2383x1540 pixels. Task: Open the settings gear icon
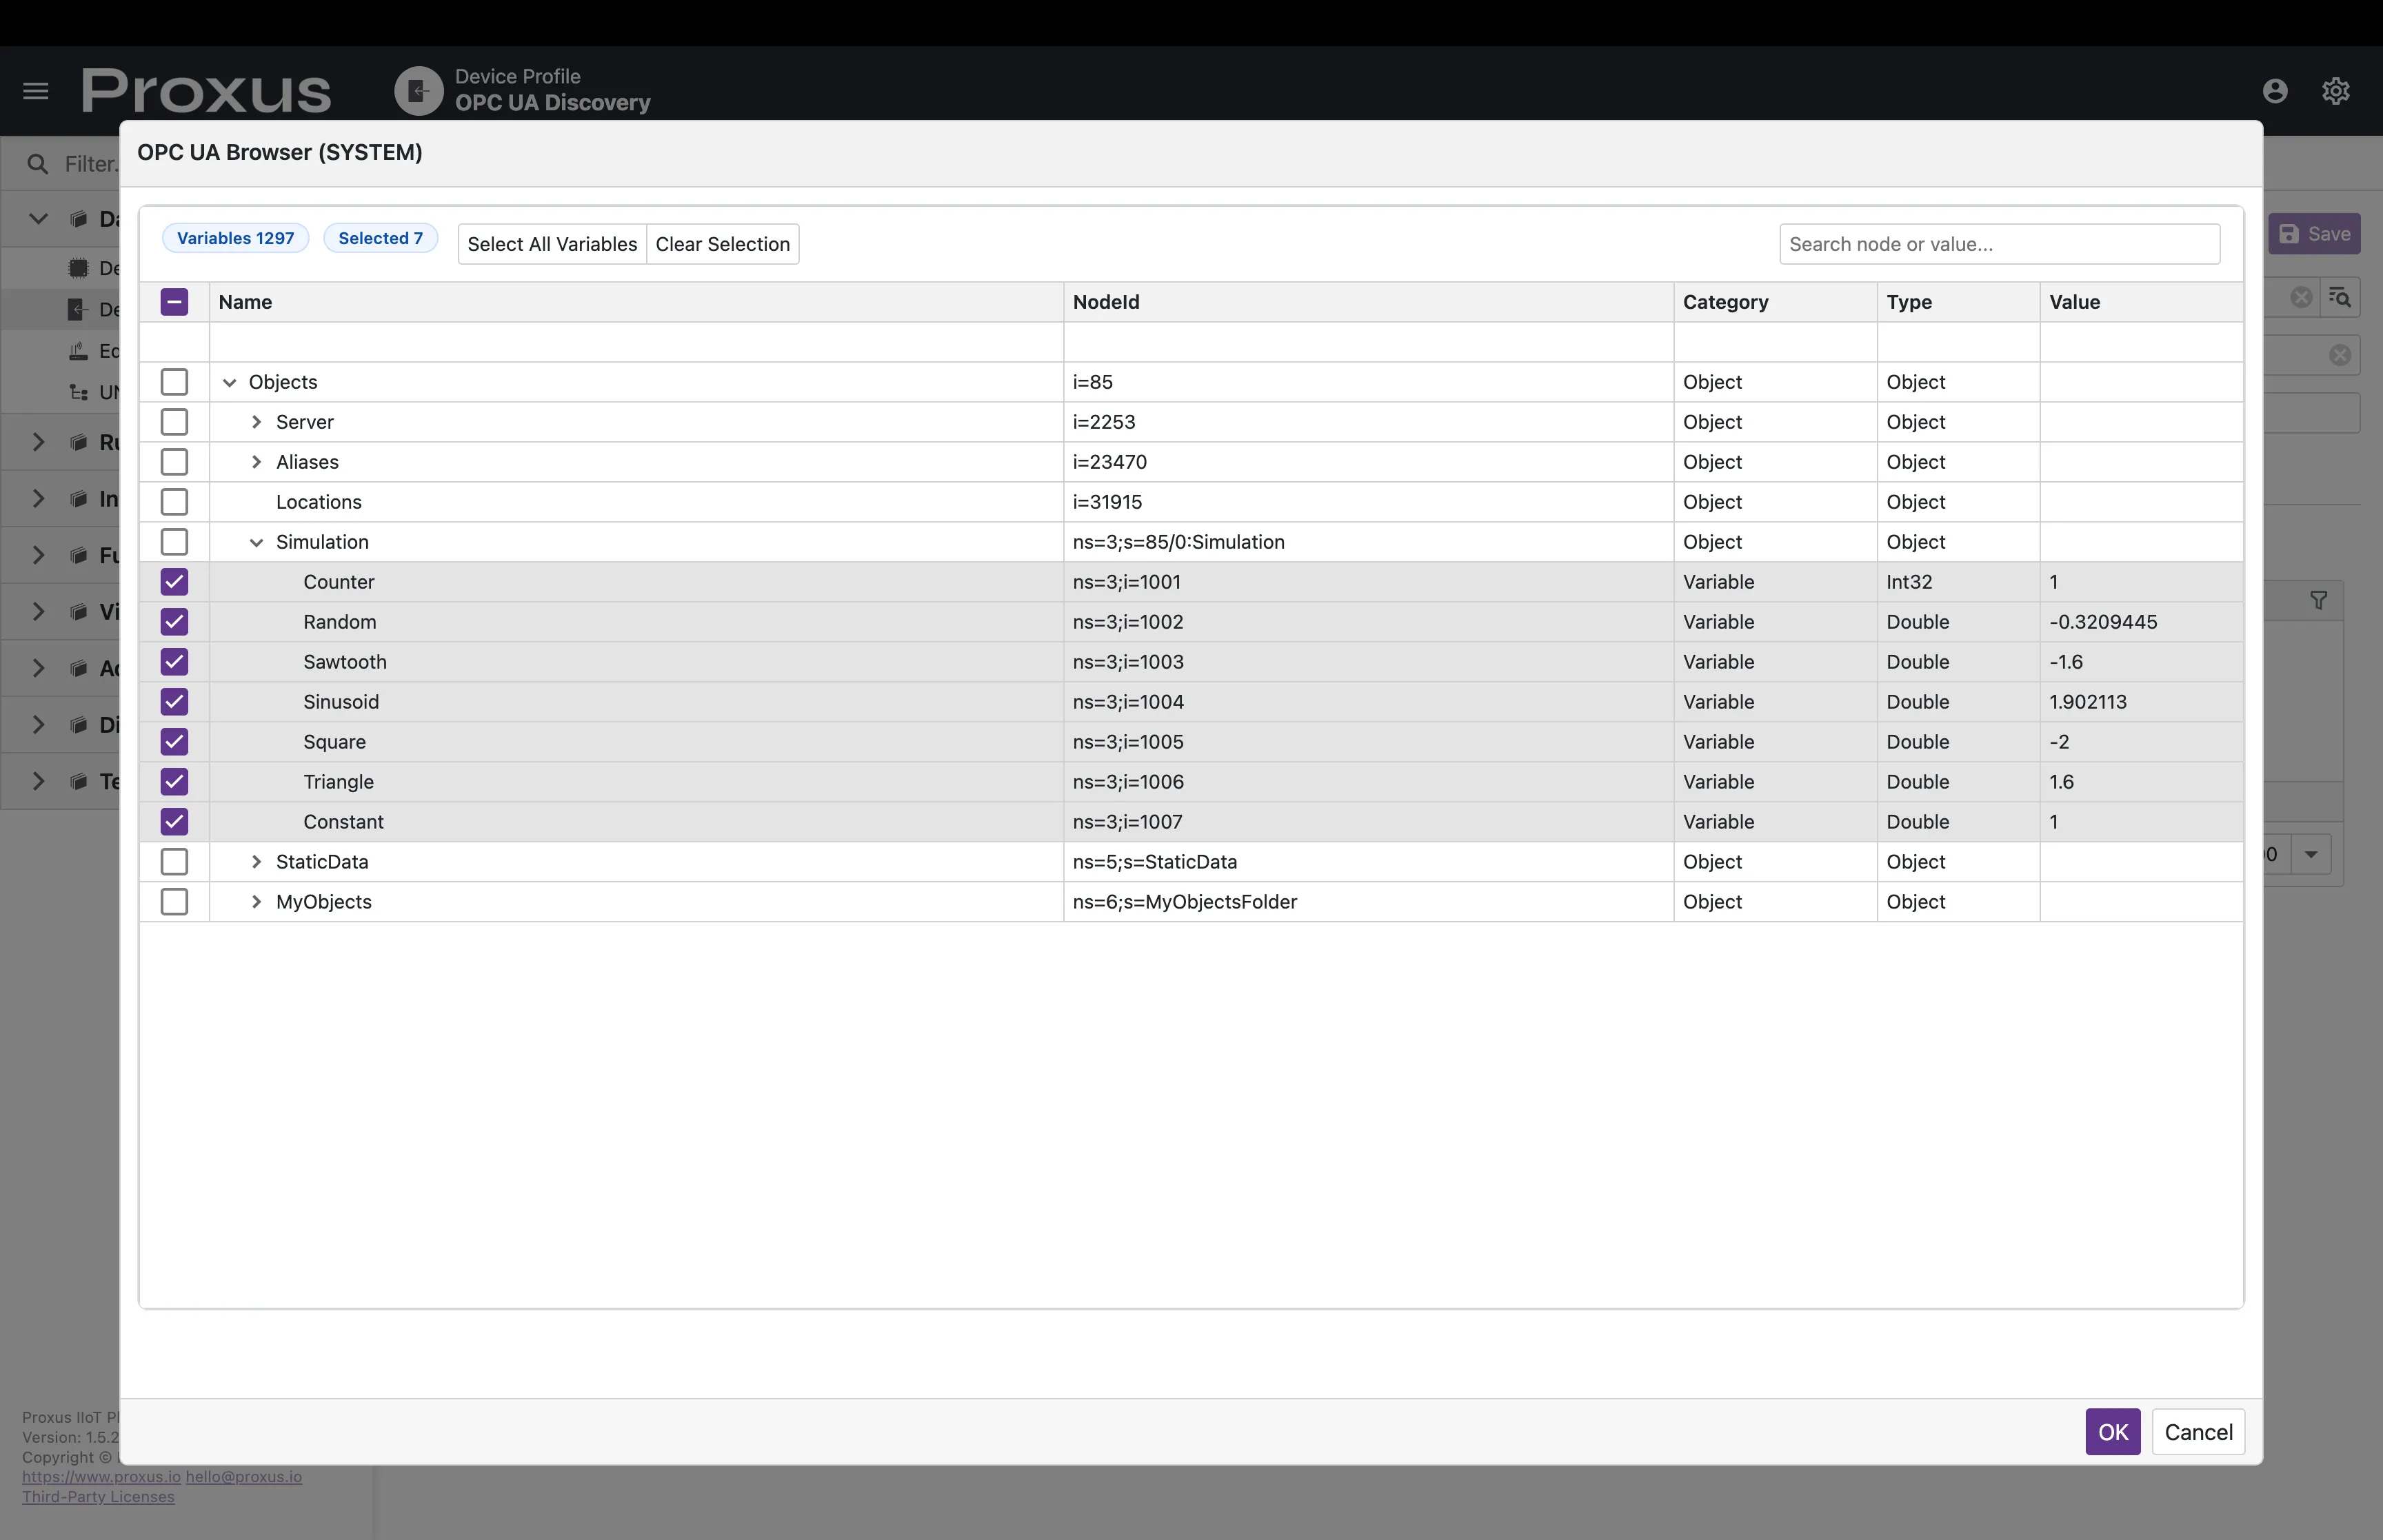[x=2336, y=90]
